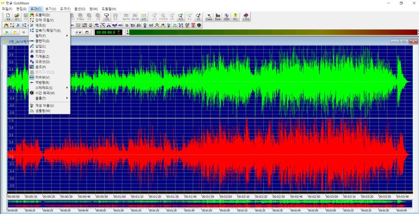The height and width of the screenshot is (214, 419).
Task: Click the Sel Vw toolbar icon
Action: [x=126, y=16]
